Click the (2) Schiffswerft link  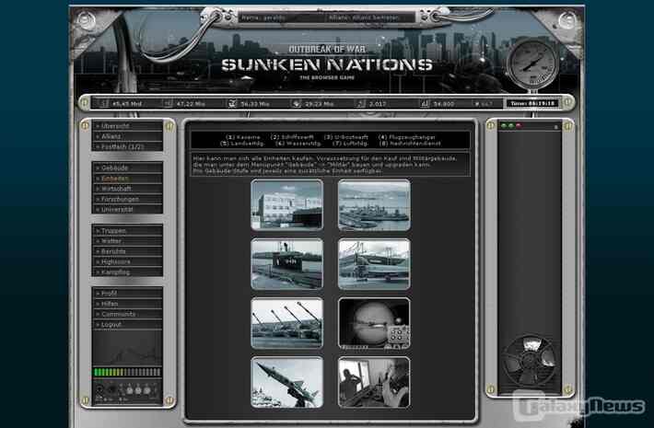[x=292, y=137]
